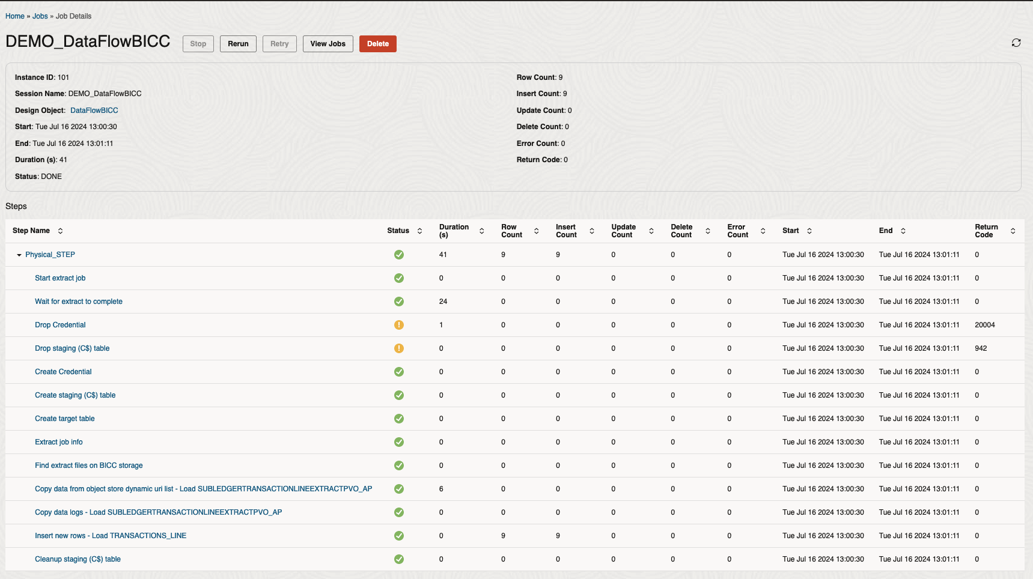Sort by Return Code column arrows
Screen dimensions: 1033x579
pyautogui.click(x=1013, y=231)
